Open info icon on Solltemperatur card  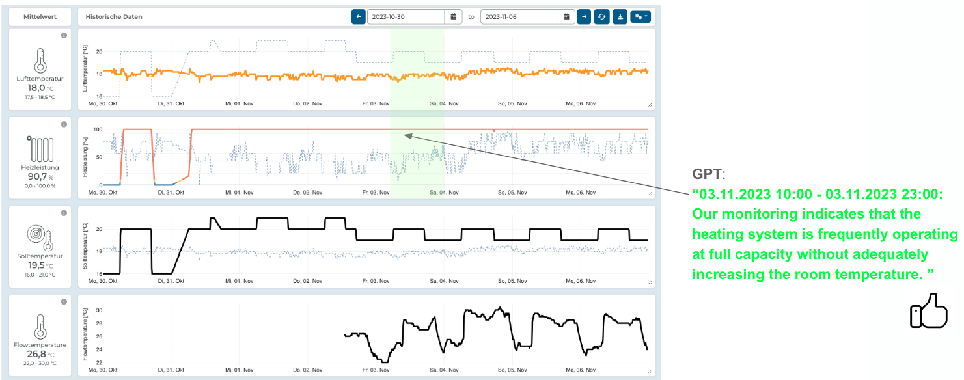(64, 213)
